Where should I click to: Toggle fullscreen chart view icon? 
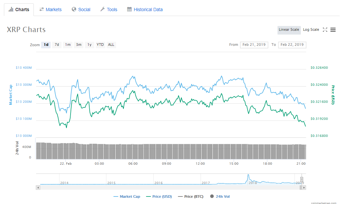click(325, 30)
